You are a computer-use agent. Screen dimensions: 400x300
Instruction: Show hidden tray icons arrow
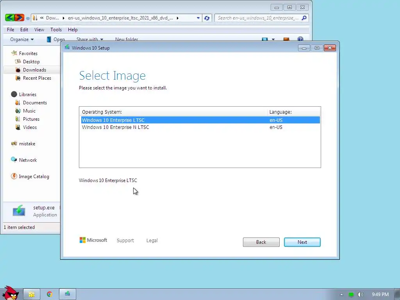click(341, 295)
